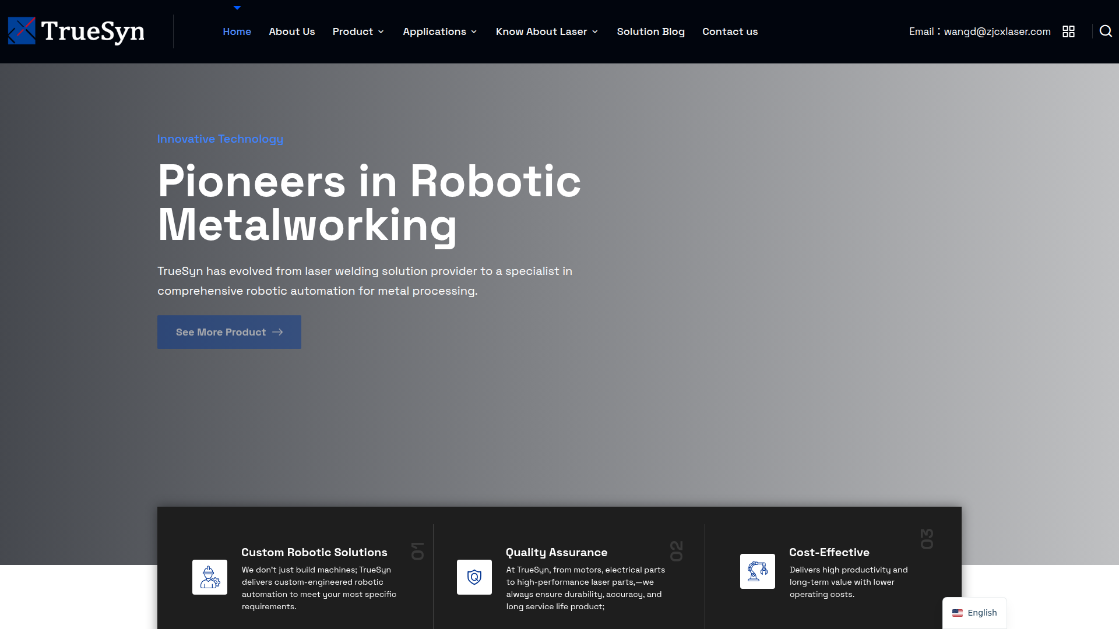The height and width of the screenshot is (629, 1119).
Task: Click the number 01 marker
Action: click(x=418, y=551)
